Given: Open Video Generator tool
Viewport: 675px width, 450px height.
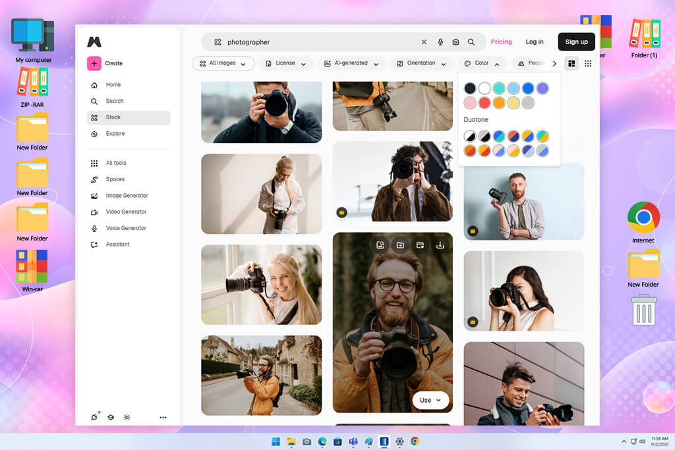Looking at the screenshot, I should pos(129,211).
